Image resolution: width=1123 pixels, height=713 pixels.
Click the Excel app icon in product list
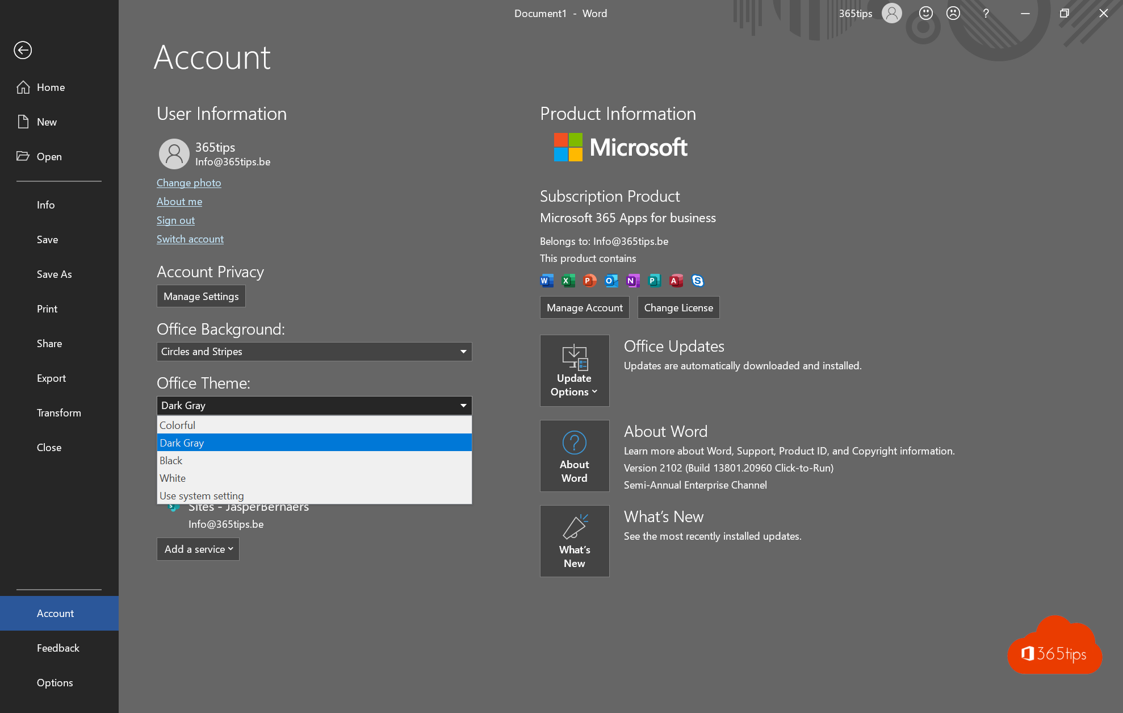tap(567, 281)
